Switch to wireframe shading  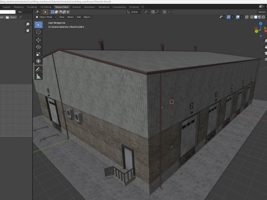pyautogui.click(x=252, y=17)
